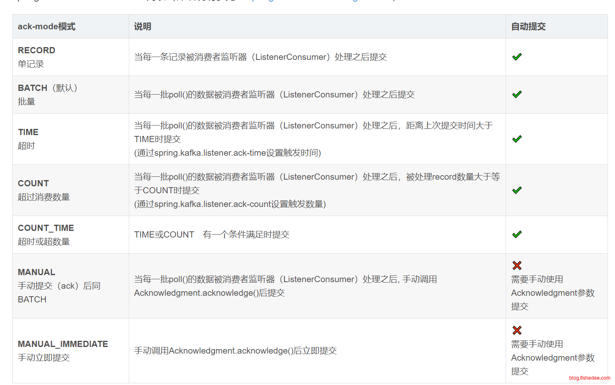
Task: Click the red X in the MANUAL row
Action: 517,266
